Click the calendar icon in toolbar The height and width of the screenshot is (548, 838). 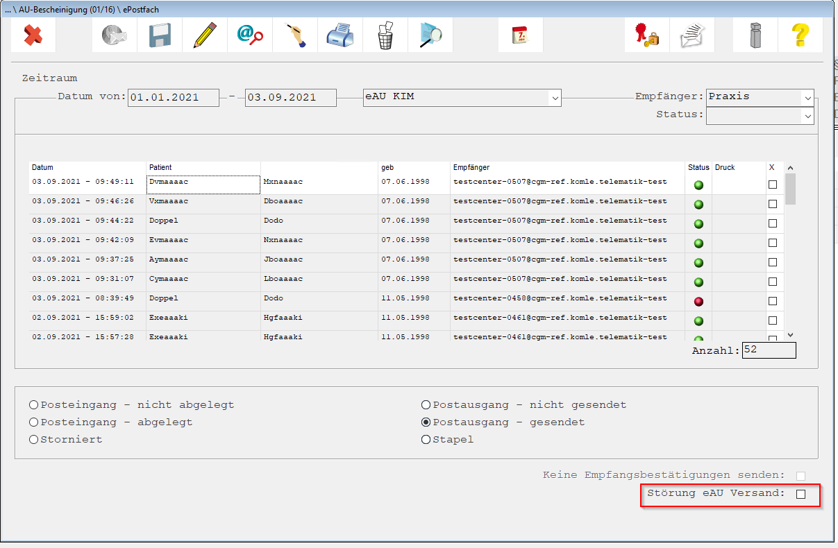(x=520, y=35)
